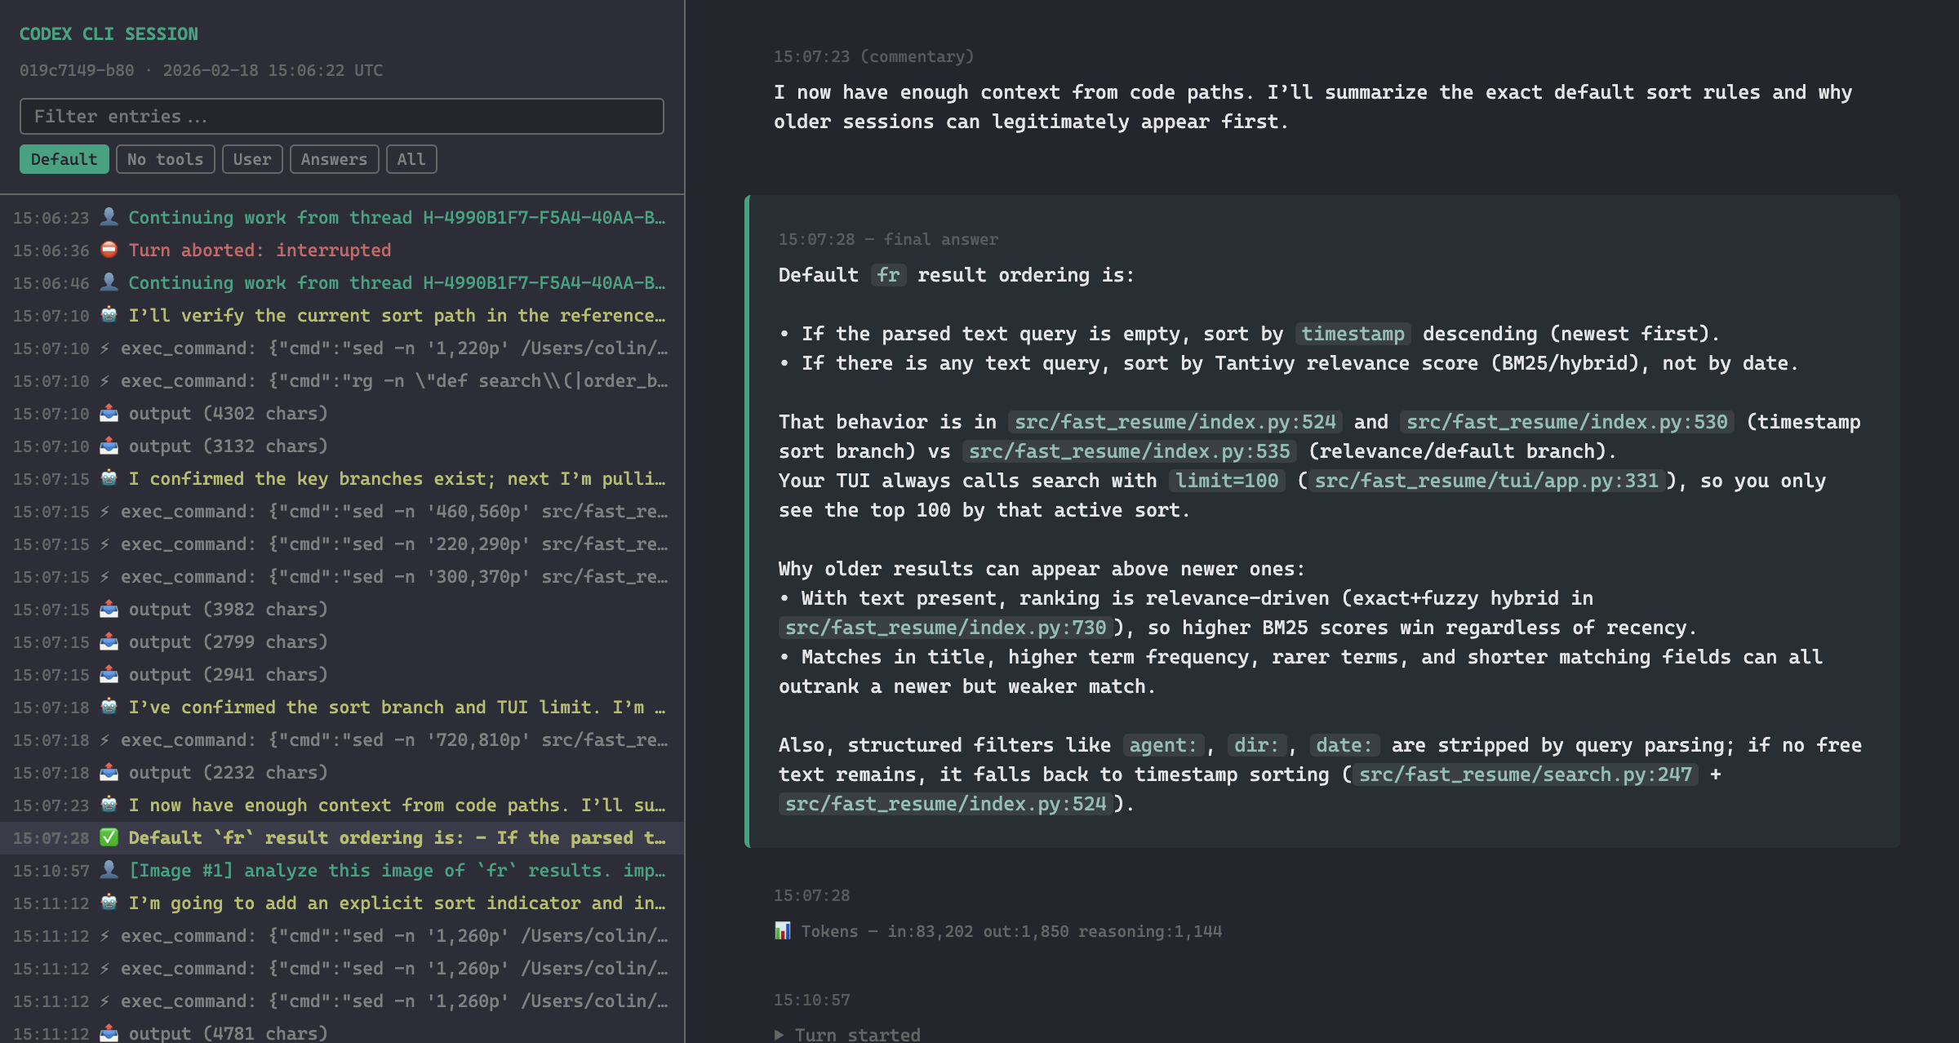Select entry '[Image #1] analyze this image'
Image resolution: width=1959 pixels, height=1043 pixels.
pos(342,871)
